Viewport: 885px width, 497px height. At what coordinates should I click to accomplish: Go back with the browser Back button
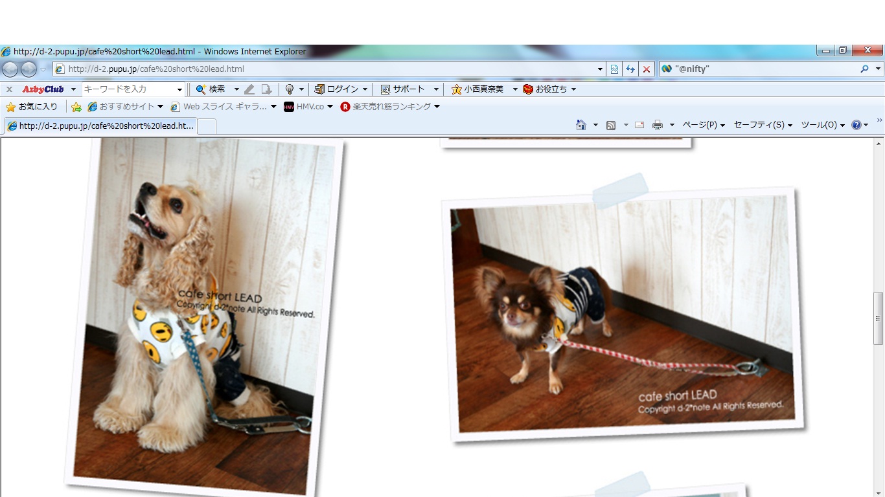[10, 69]
